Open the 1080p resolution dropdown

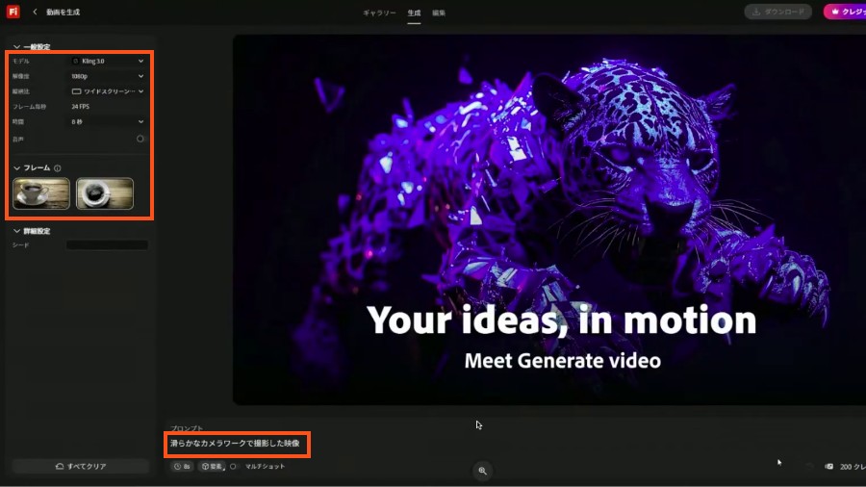(x=108, y=76)
